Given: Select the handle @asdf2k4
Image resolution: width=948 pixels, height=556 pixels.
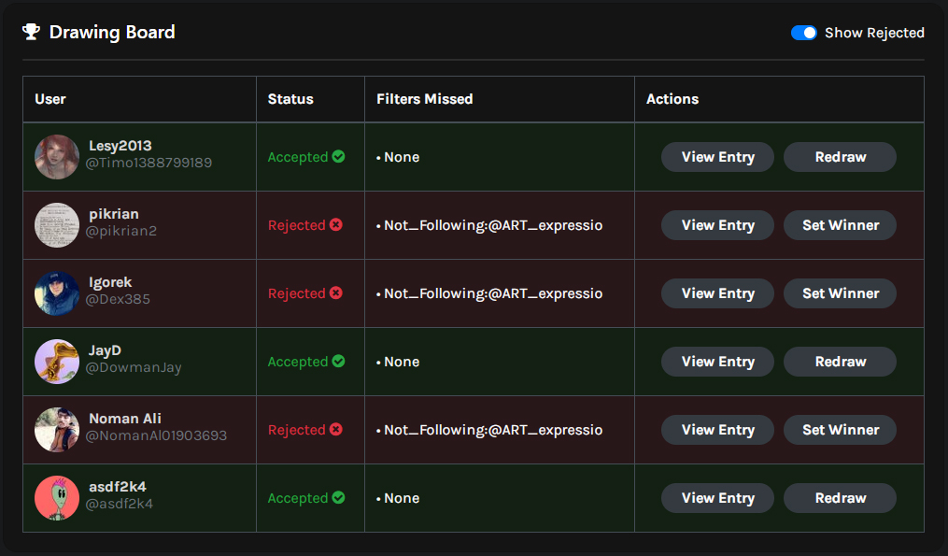Looking at the screenshot, I should (120, 504).
